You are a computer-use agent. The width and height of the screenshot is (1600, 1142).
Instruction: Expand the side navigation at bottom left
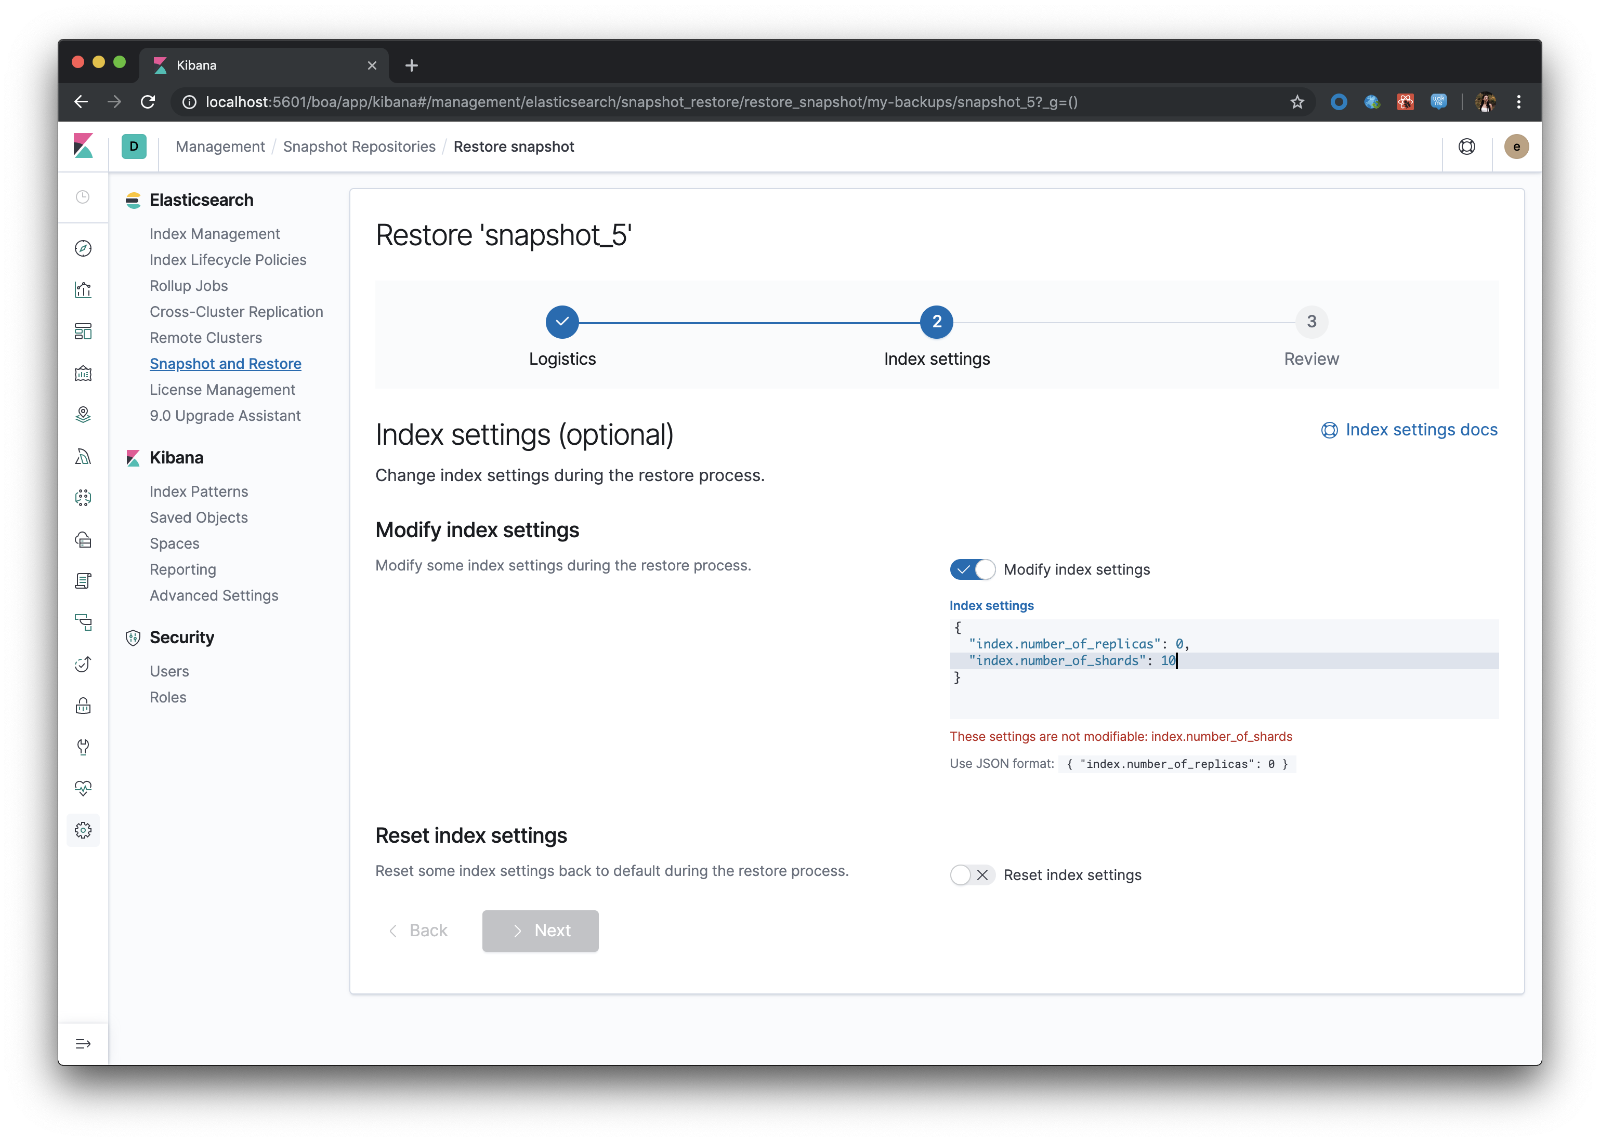[83, 1044]
